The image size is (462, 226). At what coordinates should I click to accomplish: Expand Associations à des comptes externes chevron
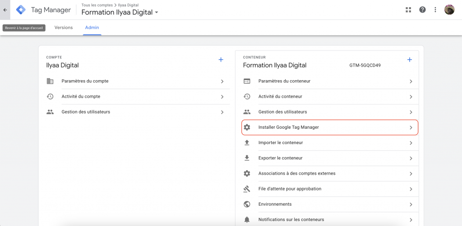pyautogui.click(x=411, y=174)
